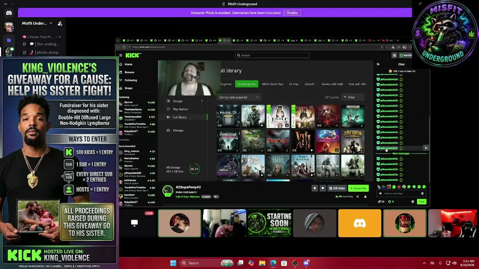The image size is (479, 269).
Task: Click the report warning triangle icon
Action: [365, 197]
